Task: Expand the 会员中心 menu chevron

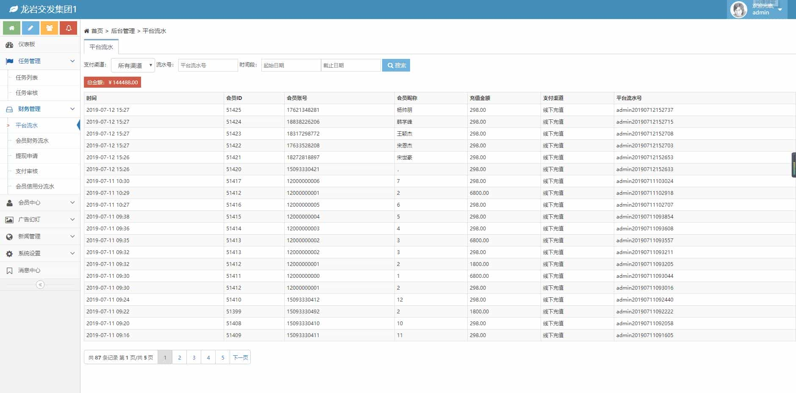Action: click(x=72, y=202)
